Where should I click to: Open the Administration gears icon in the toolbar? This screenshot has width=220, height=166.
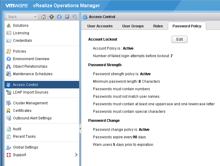75,17
